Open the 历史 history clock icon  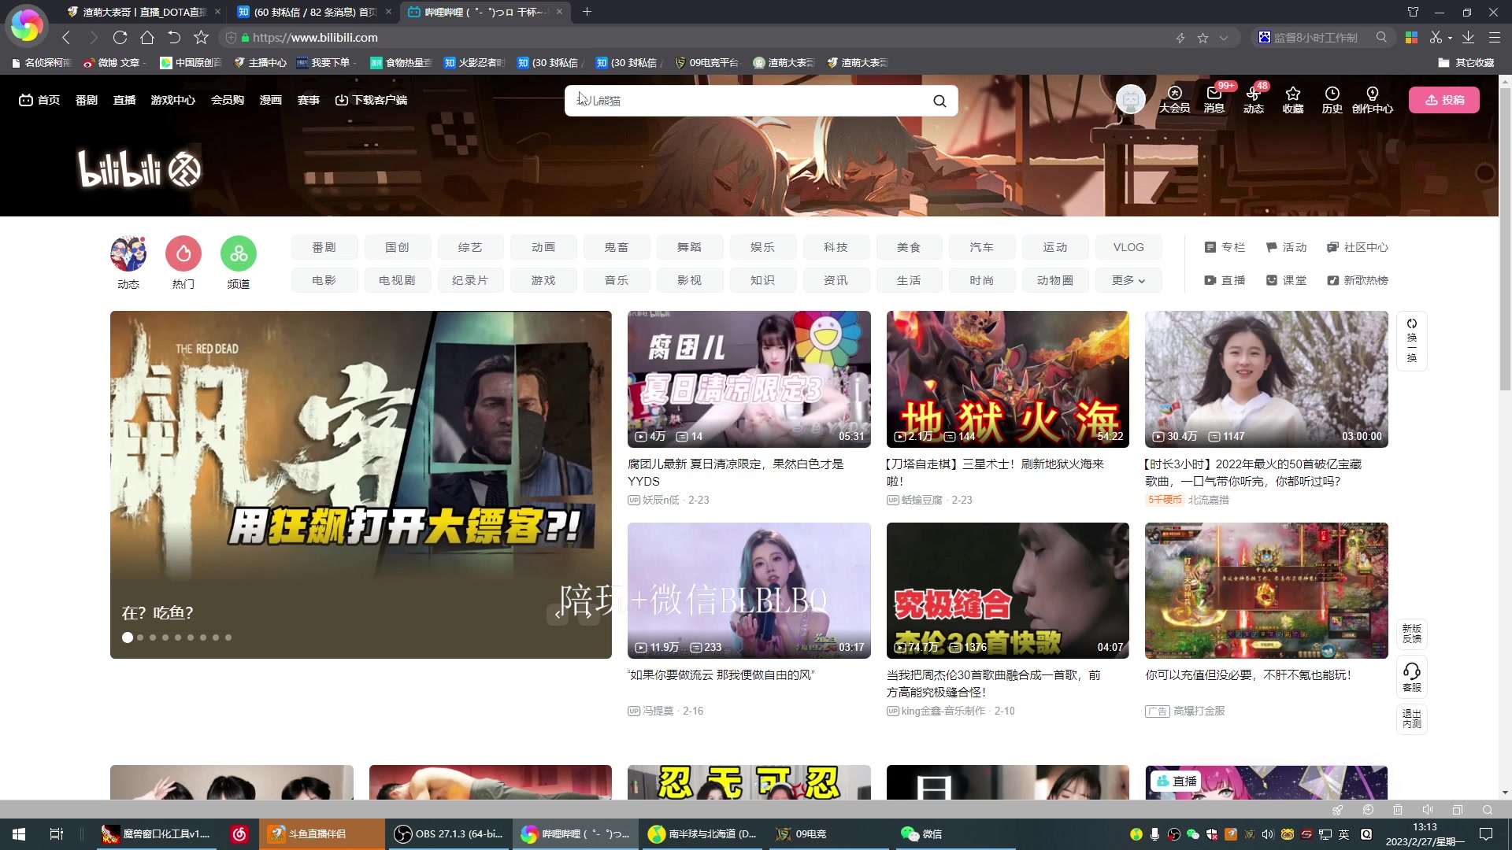point(1332,100)
